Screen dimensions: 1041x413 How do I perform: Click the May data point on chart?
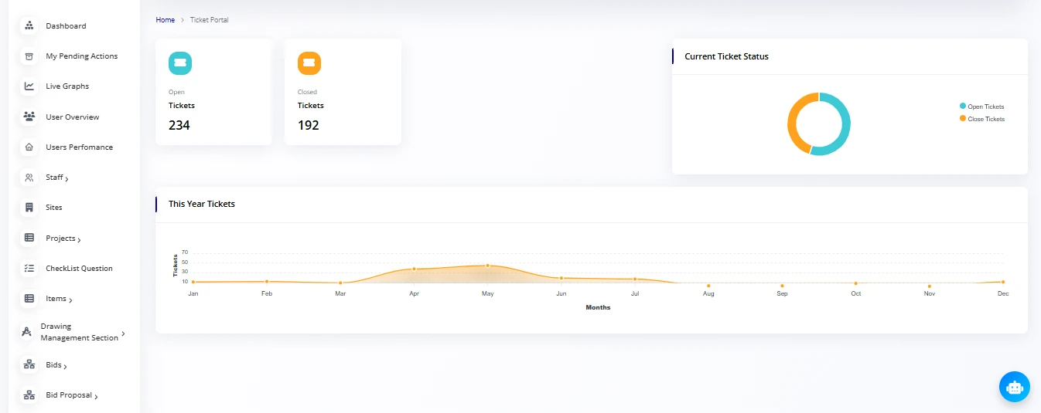click(x=487, y=266)
